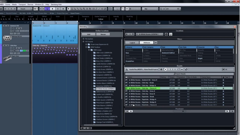Click the transport Stop button

(52, 9)
